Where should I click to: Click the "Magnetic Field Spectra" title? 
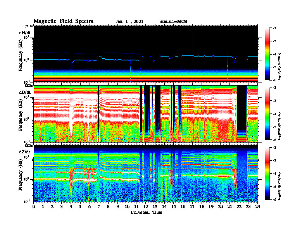click(x=64, y=21)
